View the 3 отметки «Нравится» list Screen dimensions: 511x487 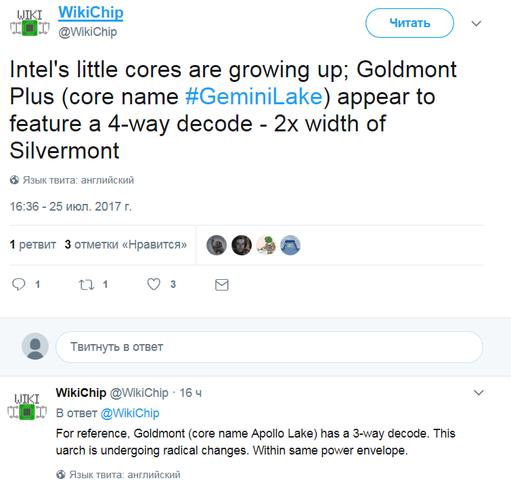tap(126, 245)
